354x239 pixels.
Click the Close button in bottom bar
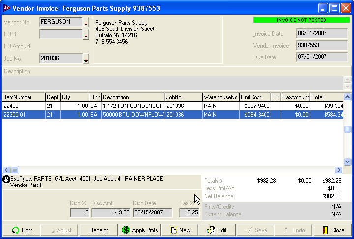pos(332,230)
